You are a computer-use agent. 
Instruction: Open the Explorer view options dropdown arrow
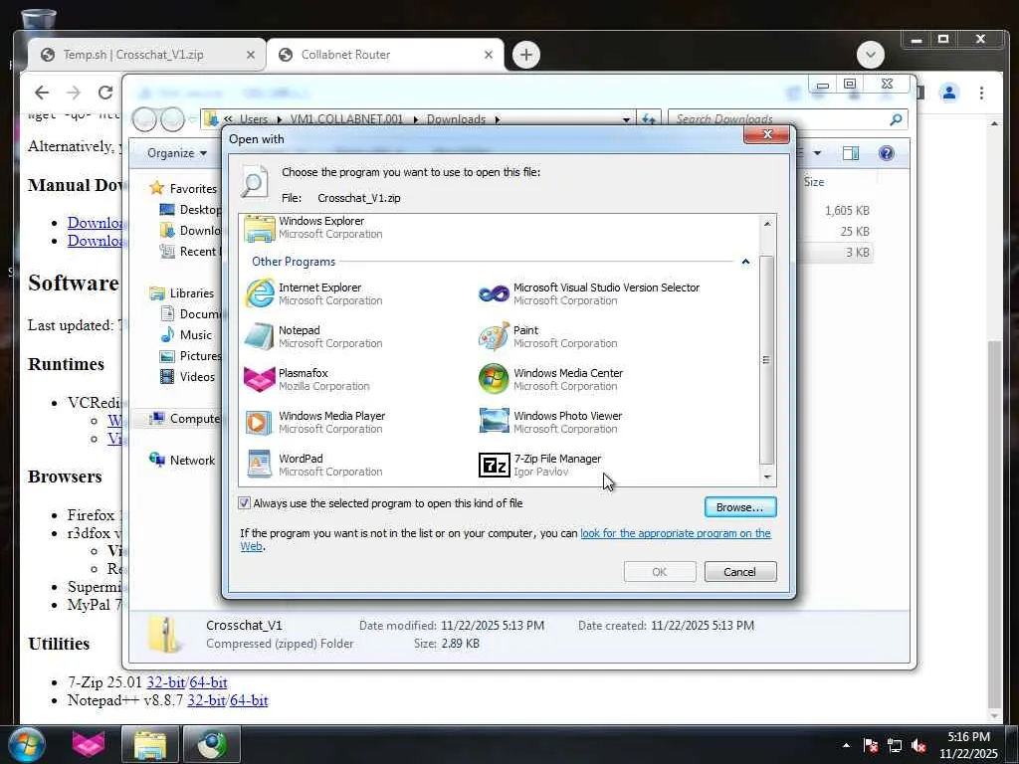click(x=817, y=152)
